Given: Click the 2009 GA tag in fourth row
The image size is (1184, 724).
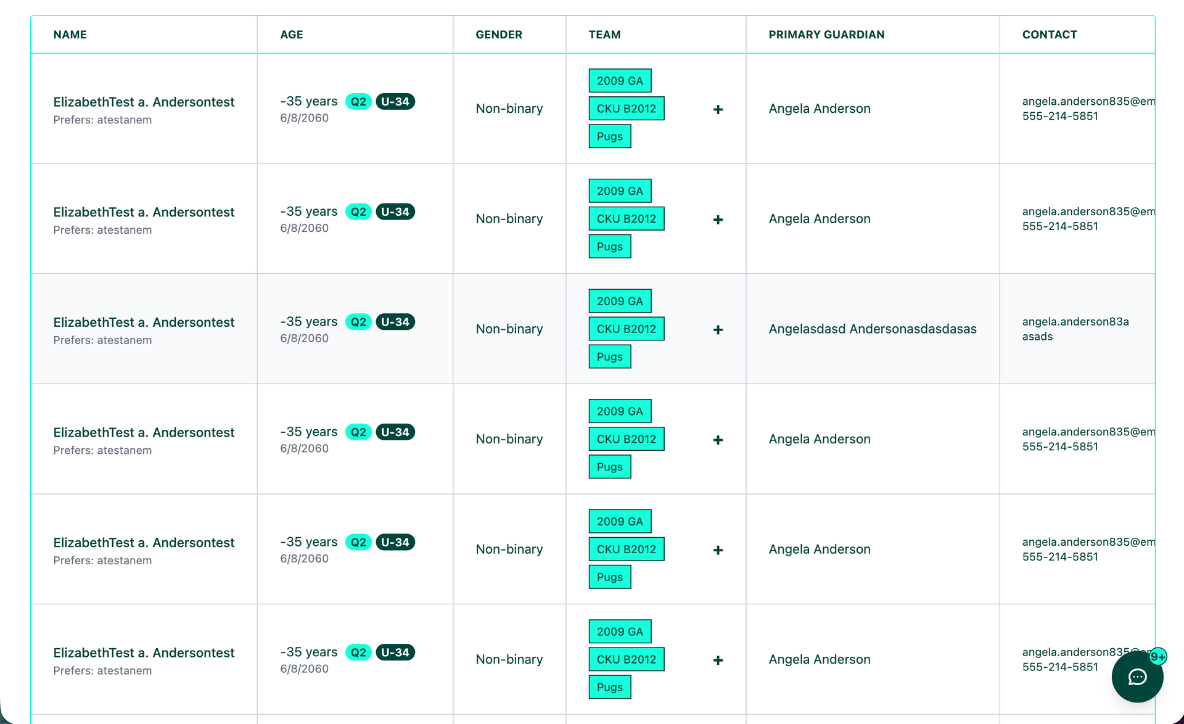Looking at the screenshot, I should pos(620,411).
